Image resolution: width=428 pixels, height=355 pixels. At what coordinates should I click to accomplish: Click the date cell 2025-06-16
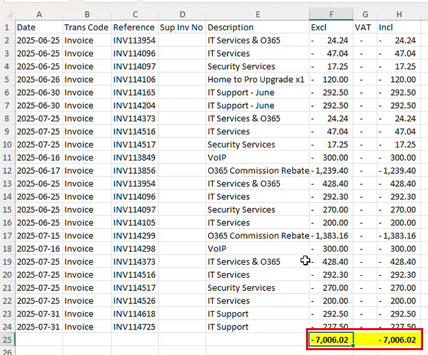pos(38,157)
